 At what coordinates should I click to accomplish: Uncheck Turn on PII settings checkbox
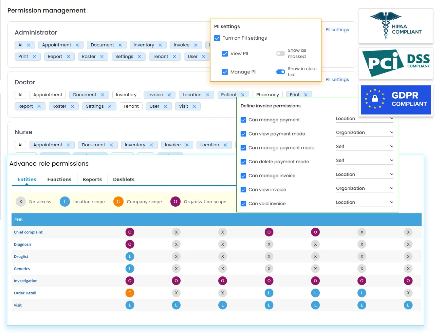pyautogui.click(x=217, y=38)
